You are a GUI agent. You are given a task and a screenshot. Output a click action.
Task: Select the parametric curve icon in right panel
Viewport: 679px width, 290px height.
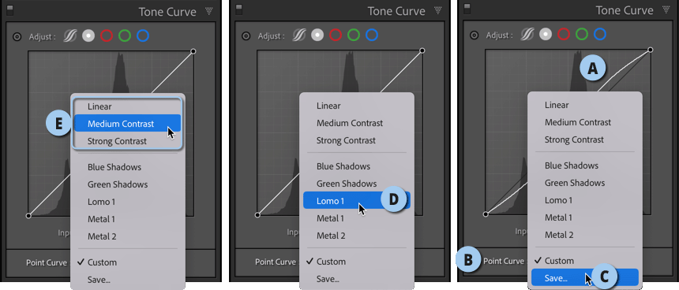[x=527, y=34]
